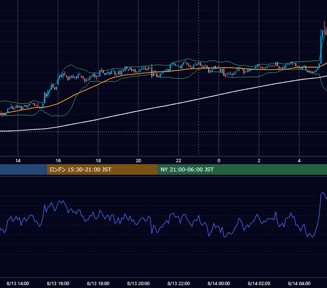The height and width of the screenshot is (288, 327).
Task: Click the 8/13 22:00 time label
Action: click(x=178, y=283)
